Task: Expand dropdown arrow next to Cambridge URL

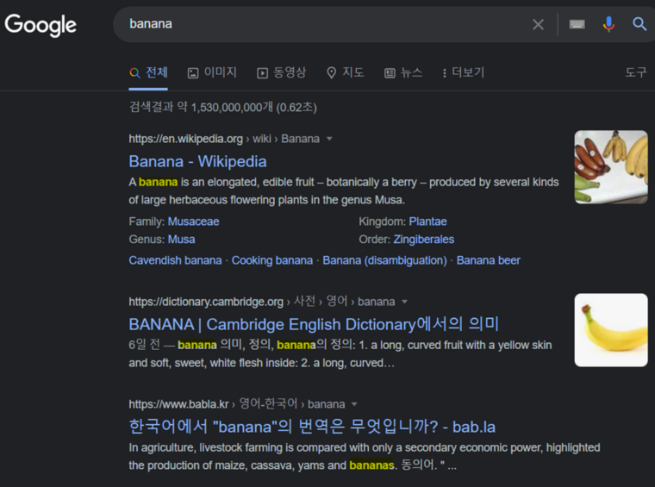Action: [404, 302]
